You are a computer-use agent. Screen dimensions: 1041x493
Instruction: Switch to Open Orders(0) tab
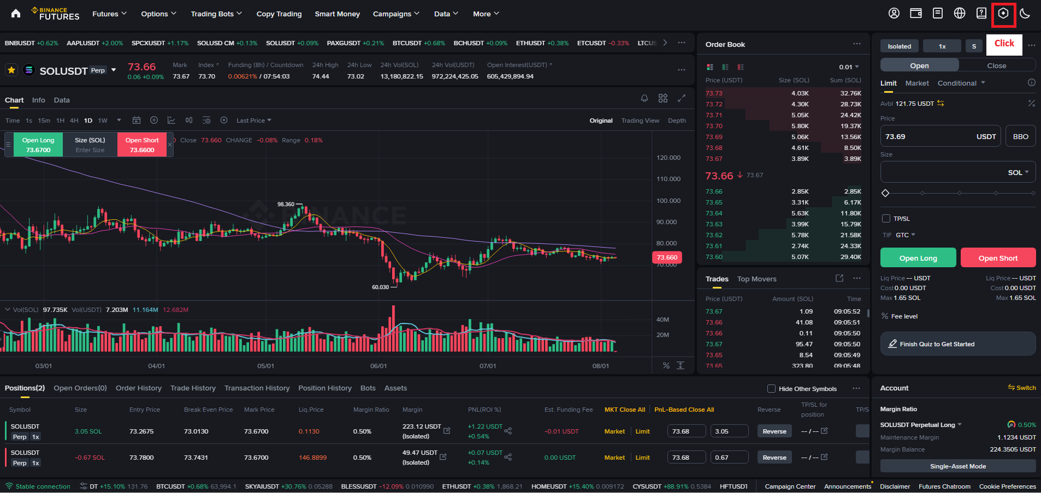80,388
